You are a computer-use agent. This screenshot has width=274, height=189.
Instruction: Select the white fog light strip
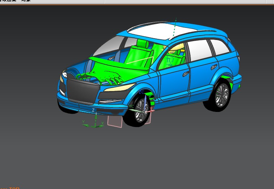point(110,101)
